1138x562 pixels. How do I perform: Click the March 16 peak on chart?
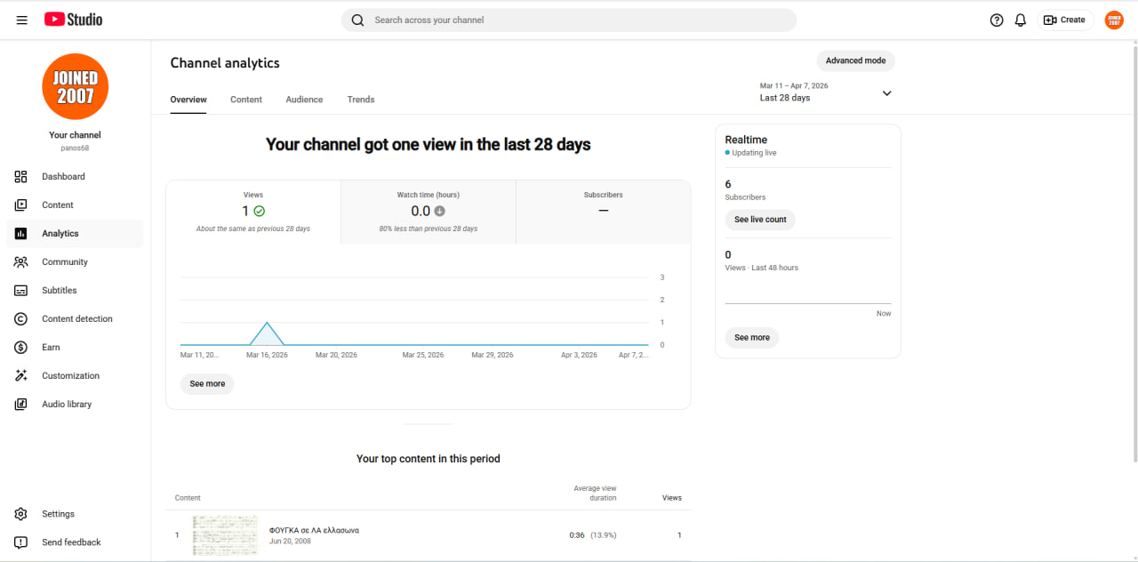click(x=267, y=324)
